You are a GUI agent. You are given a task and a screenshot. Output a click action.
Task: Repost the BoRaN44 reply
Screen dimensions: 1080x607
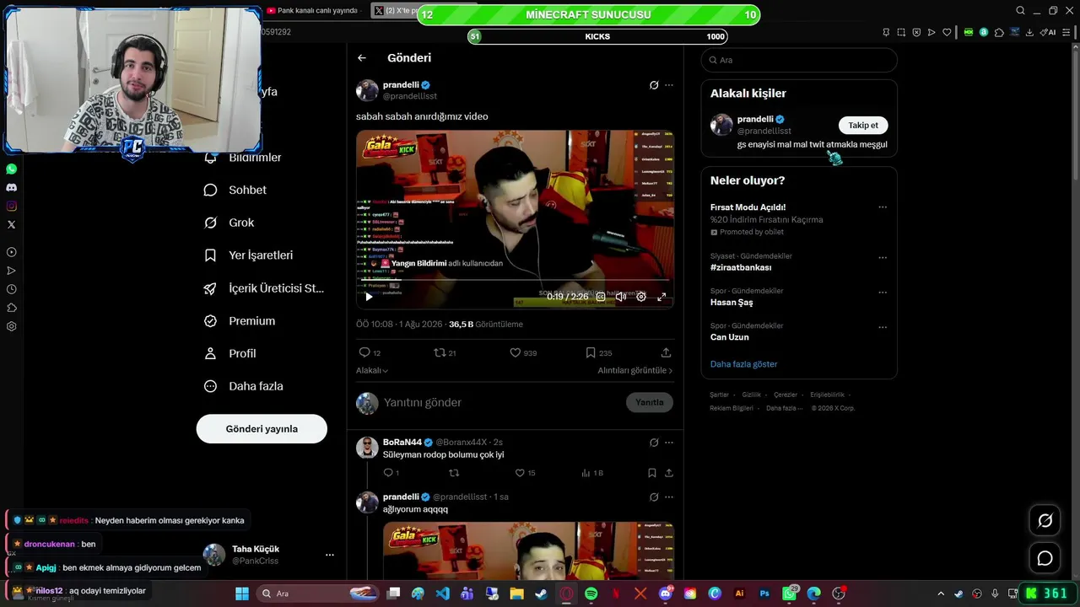click(x=454, y=474)
